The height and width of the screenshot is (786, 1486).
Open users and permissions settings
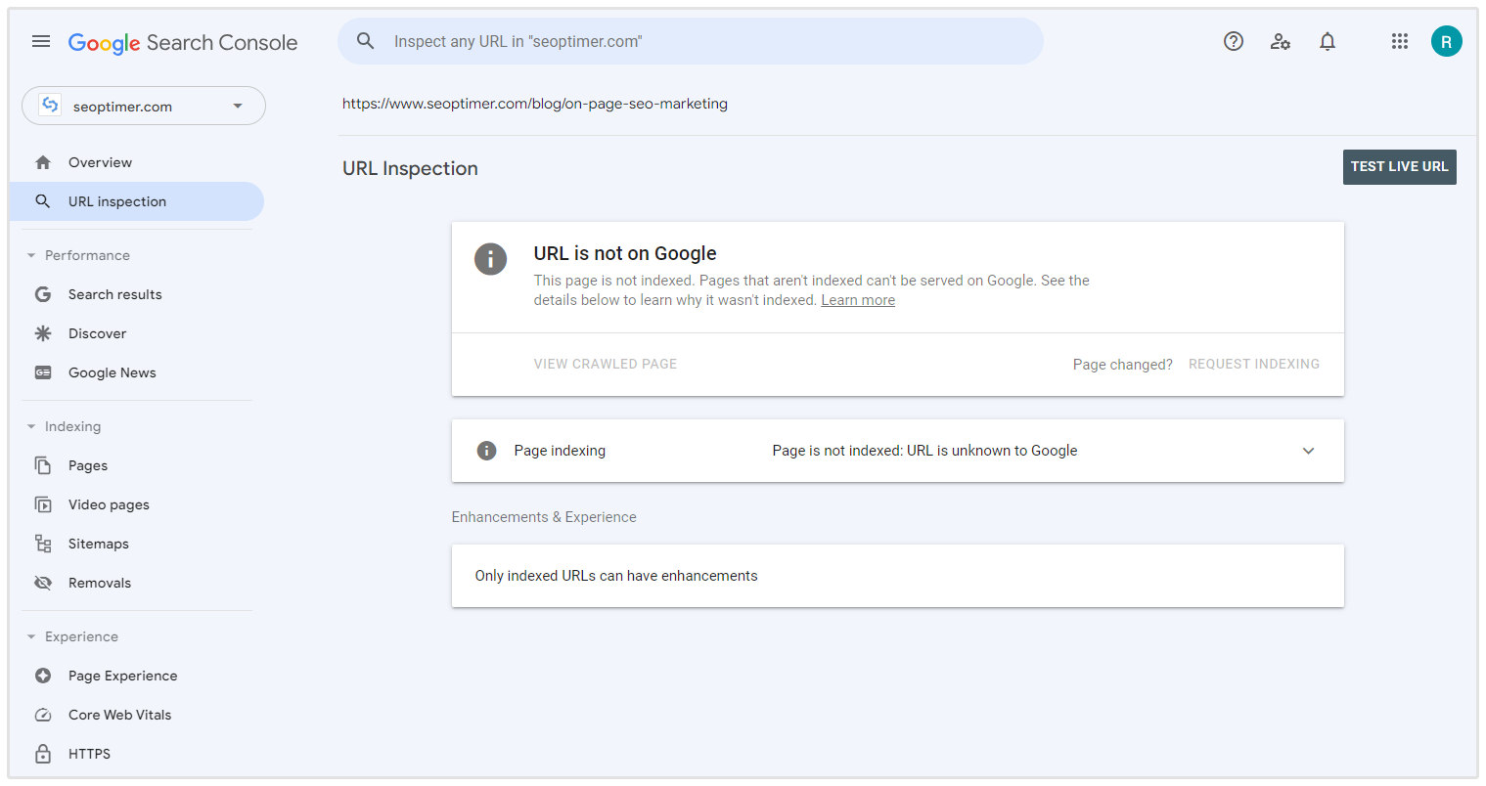tap(1280, 41)
